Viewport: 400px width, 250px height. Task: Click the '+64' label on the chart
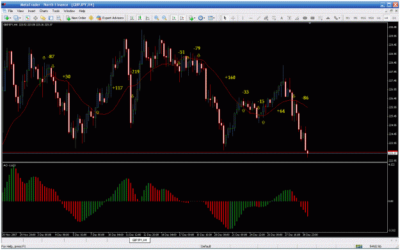pos(280,111)
